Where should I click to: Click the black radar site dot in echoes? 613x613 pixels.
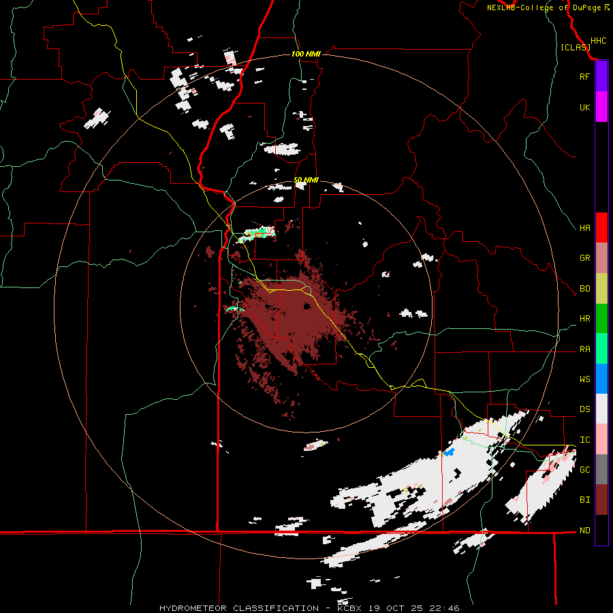pos(307,306)
